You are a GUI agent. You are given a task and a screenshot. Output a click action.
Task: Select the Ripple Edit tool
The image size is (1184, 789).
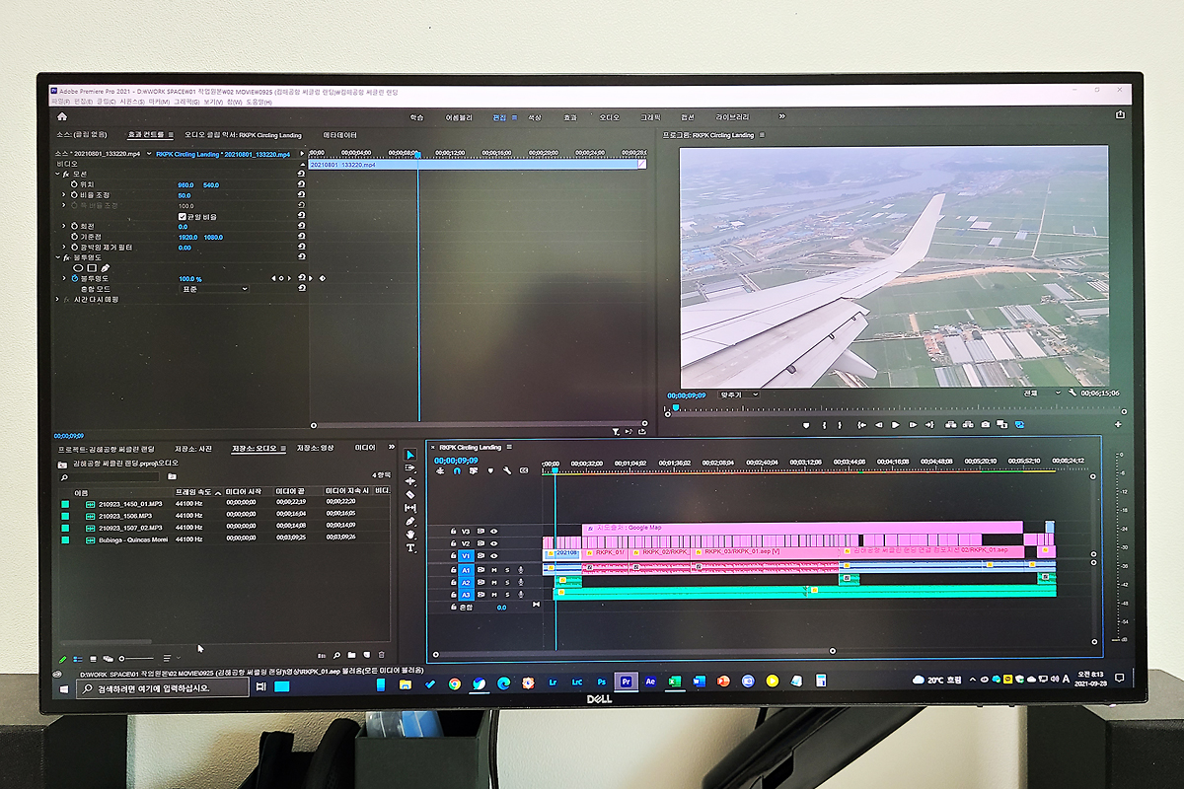pos(411,481)
